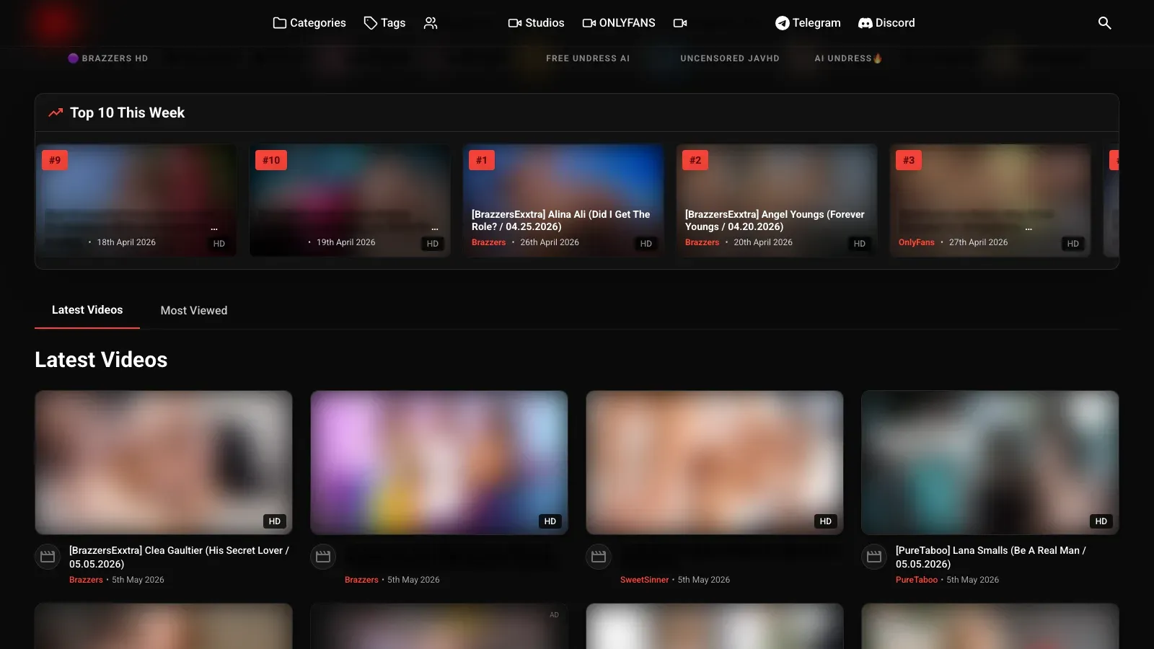The width and height of the screenshot is (1154, 649).
Task: Open the Studios section
Action: 536,23
